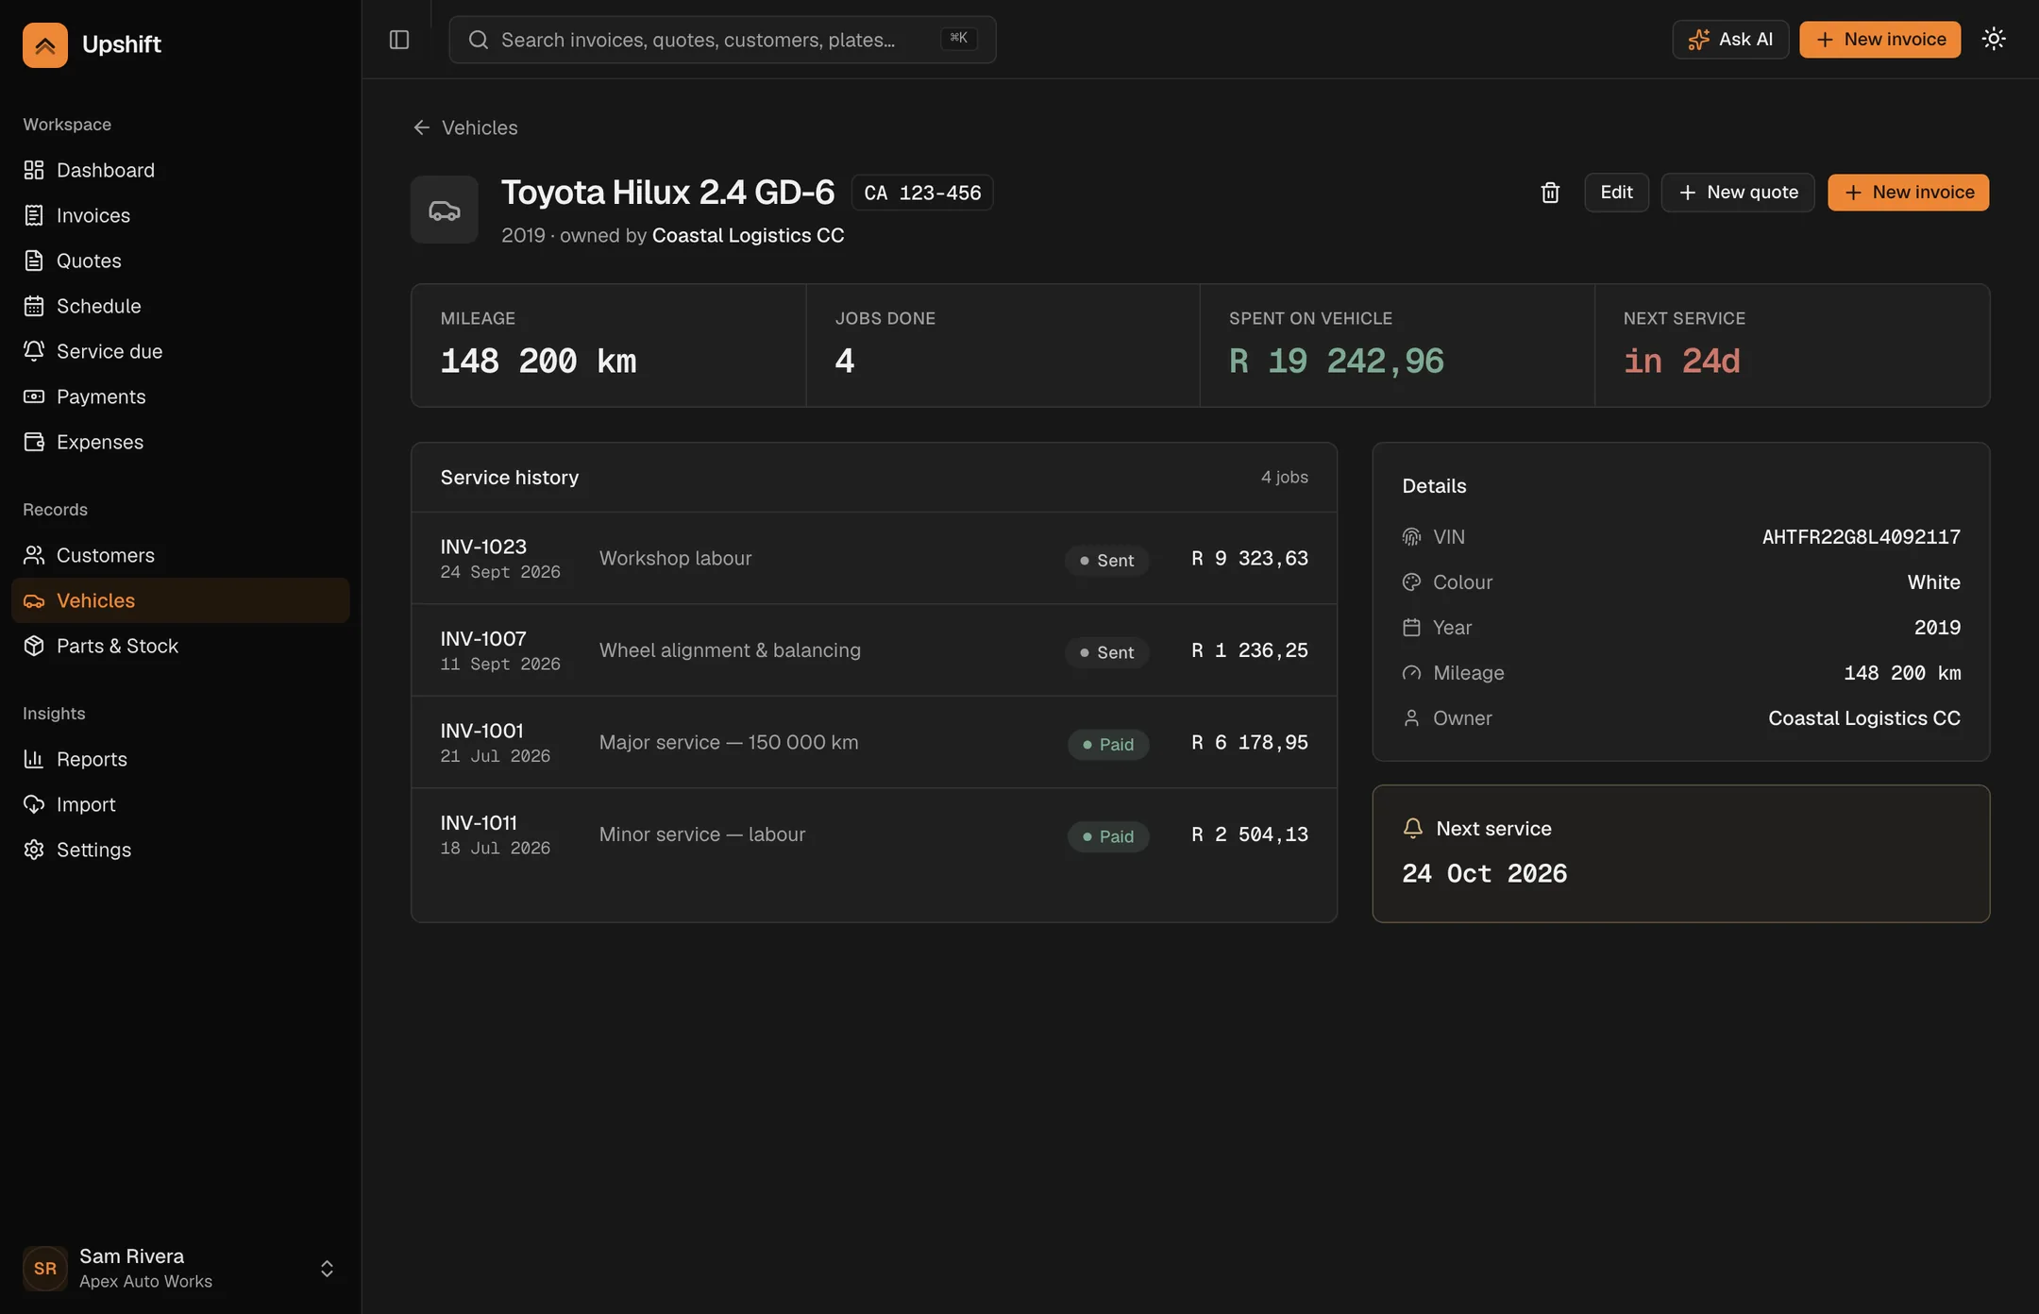Open Quotes in the sidebar
The image size is (2039, 1314).
click(180, 261)
